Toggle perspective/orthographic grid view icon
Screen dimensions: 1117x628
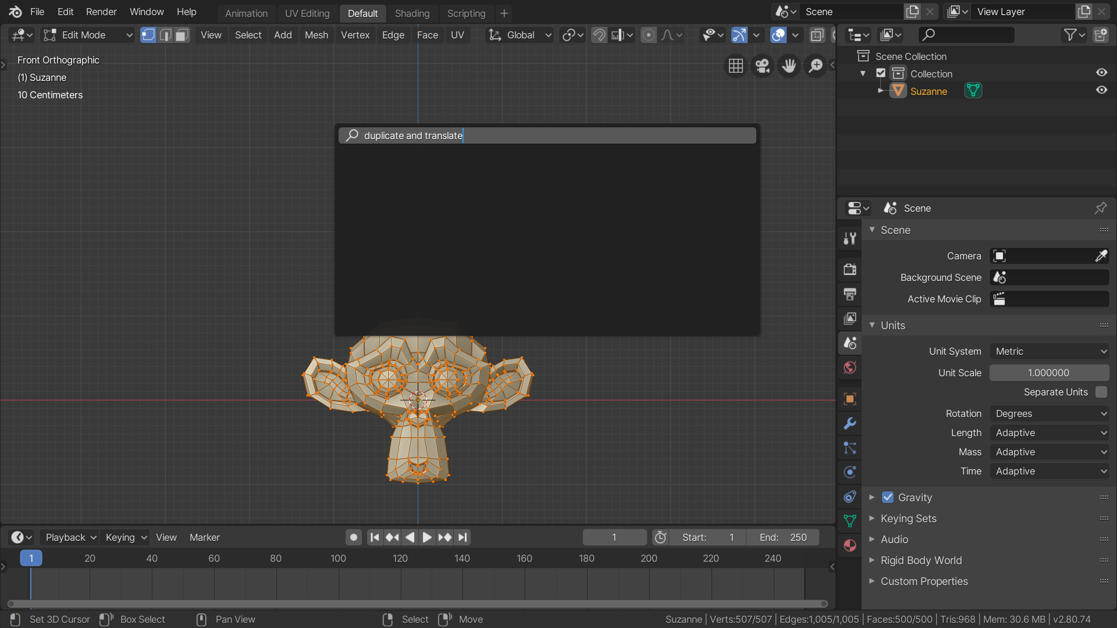(736, 66)
